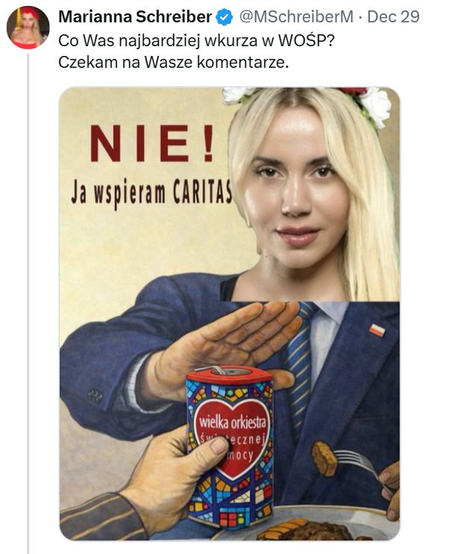Open the attached poster image
The image size is (475, 554).
(x=230, y=314)
